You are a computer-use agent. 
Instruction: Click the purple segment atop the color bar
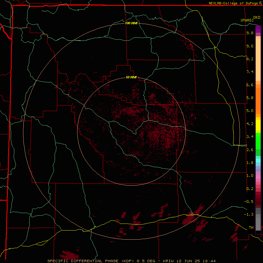tap(258, 29)
